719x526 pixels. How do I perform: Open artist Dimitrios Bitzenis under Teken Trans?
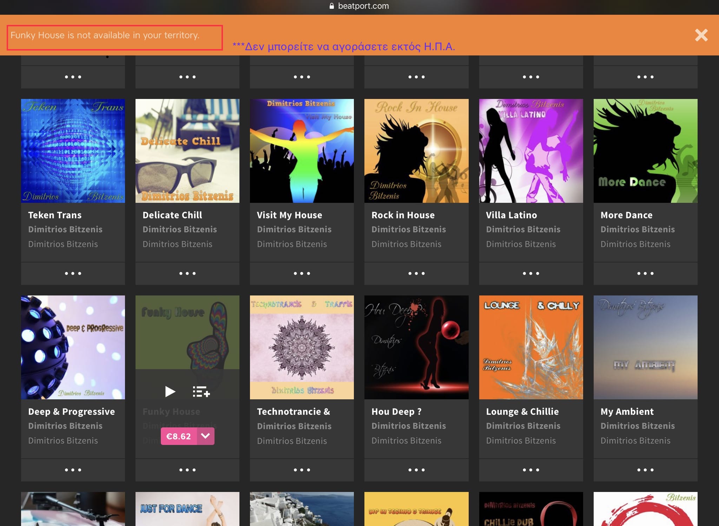(x=65, y=229)
